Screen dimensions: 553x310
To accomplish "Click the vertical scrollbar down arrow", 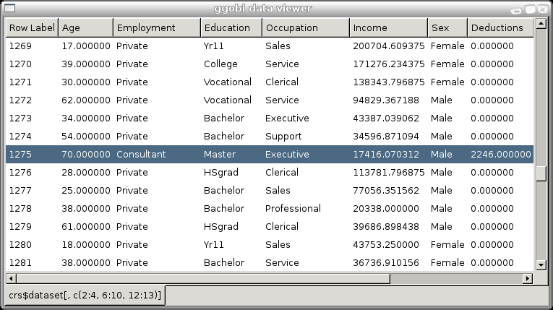I will (540, 265).
